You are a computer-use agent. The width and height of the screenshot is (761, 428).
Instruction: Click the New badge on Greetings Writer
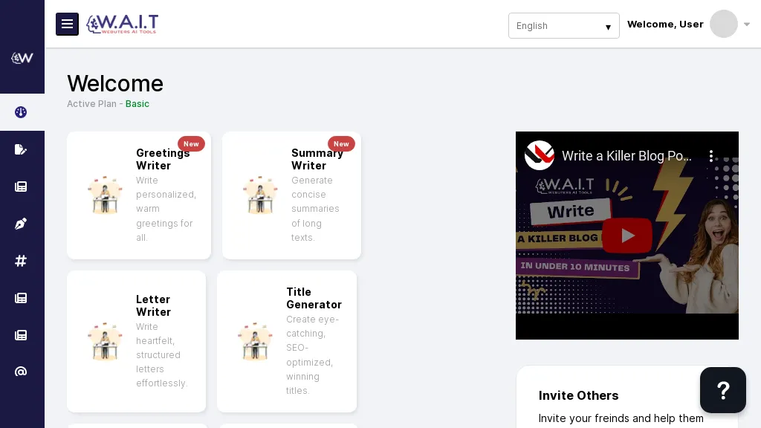191,143
